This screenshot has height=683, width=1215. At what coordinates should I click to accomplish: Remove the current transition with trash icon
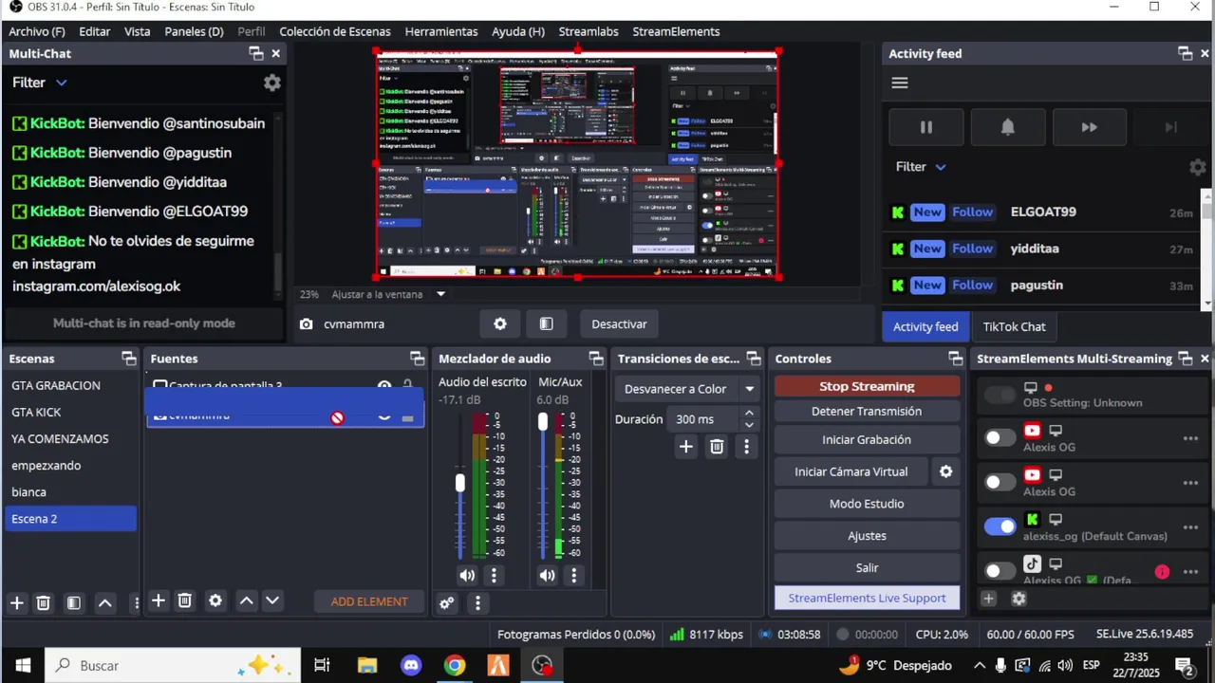click(x=717, y=447)
